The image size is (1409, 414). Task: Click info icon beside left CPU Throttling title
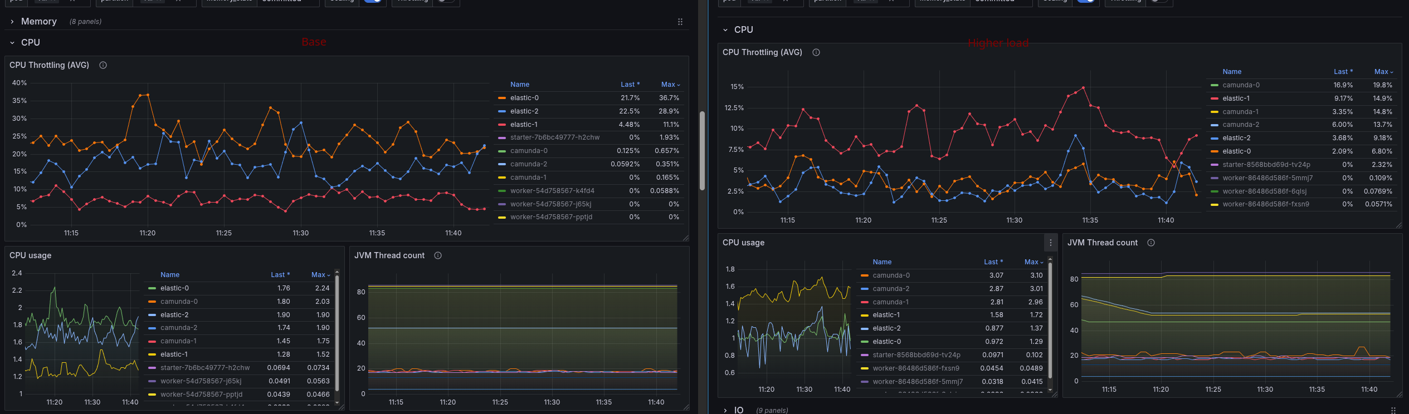point(103,65)
